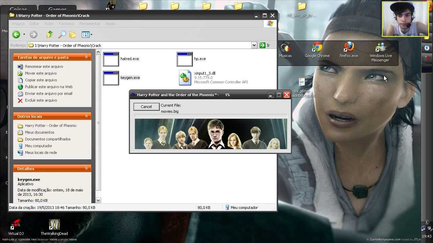
Task: Open the Favoritos menu
Action: tap(66, 24)
